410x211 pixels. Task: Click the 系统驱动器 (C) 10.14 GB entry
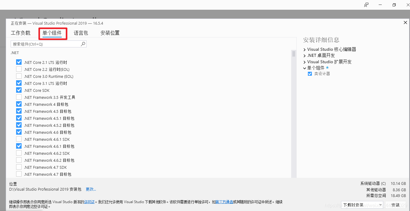[x=383, y=183]
